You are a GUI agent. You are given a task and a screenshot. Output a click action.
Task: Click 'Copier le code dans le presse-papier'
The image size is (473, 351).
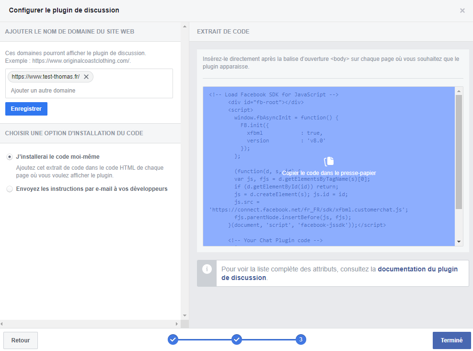click(329, 173)
